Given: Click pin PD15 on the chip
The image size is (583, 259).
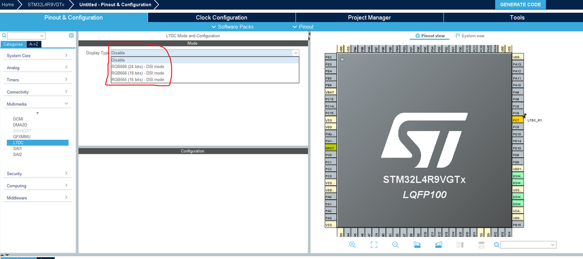Looking at the screenshot, I should 518,134.
